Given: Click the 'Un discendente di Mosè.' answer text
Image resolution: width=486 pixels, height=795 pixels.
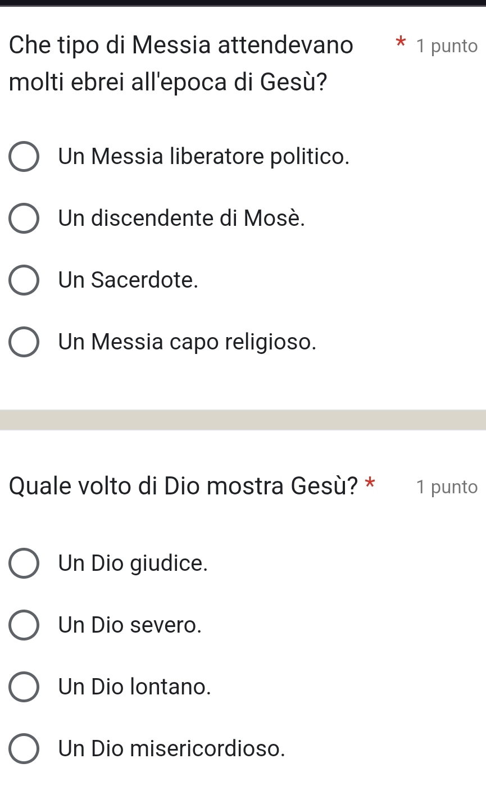Looking at the screenshot, I should (182, 218).
